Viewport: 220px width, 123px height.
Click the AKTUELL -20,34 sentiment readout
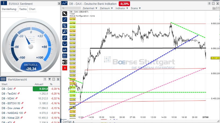(x=31, y=67)
